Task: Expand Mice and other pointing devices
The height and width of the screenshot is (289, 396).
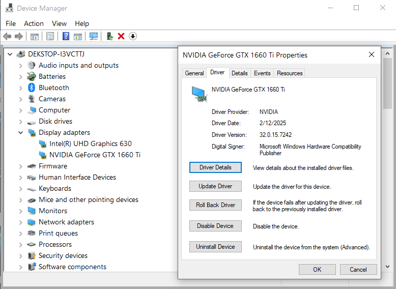Action: (21, 200)
